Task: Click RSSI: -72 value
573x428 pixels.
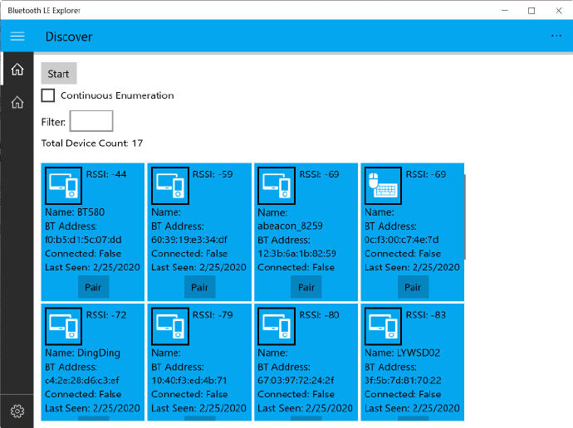Action: coord(106,315)
